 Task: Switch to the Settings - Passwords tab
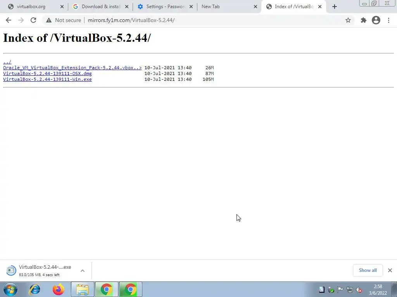pyautogui.click(x=166, y=7)
